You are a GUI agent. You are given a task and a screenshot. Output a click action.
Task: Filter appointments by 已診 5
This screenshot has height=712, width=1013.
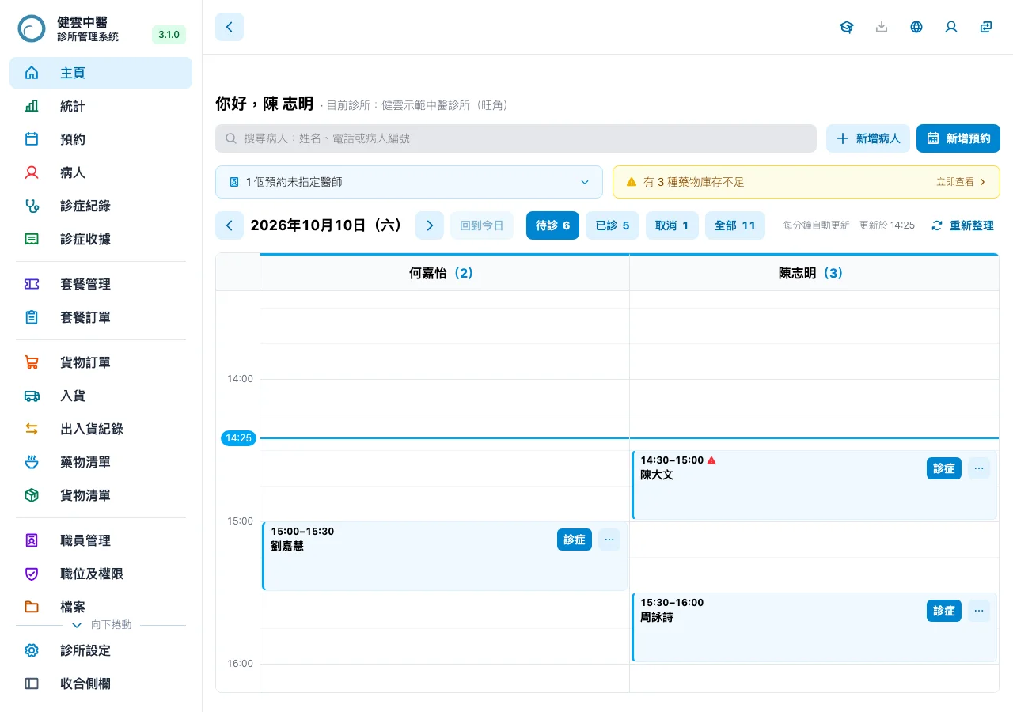[613, 225]
